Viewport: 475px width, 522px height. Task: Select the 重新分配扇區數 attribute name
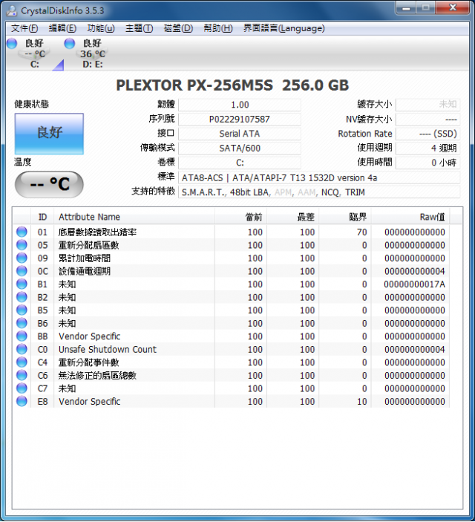point(88,245)
